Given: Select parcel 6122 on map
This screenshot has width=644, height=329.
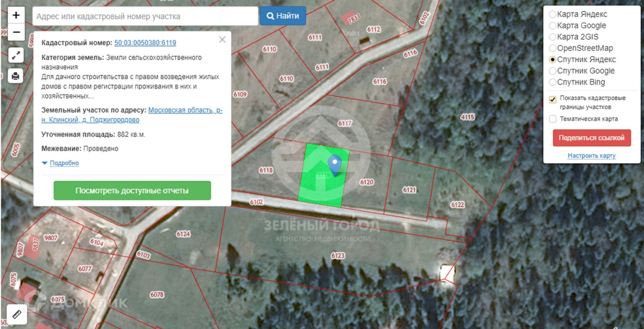Looking at the screenshot, I should click(x=457, y=204).
